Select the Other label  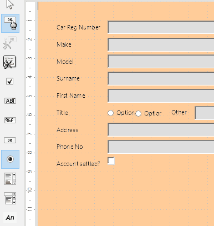tap(179, 112)
